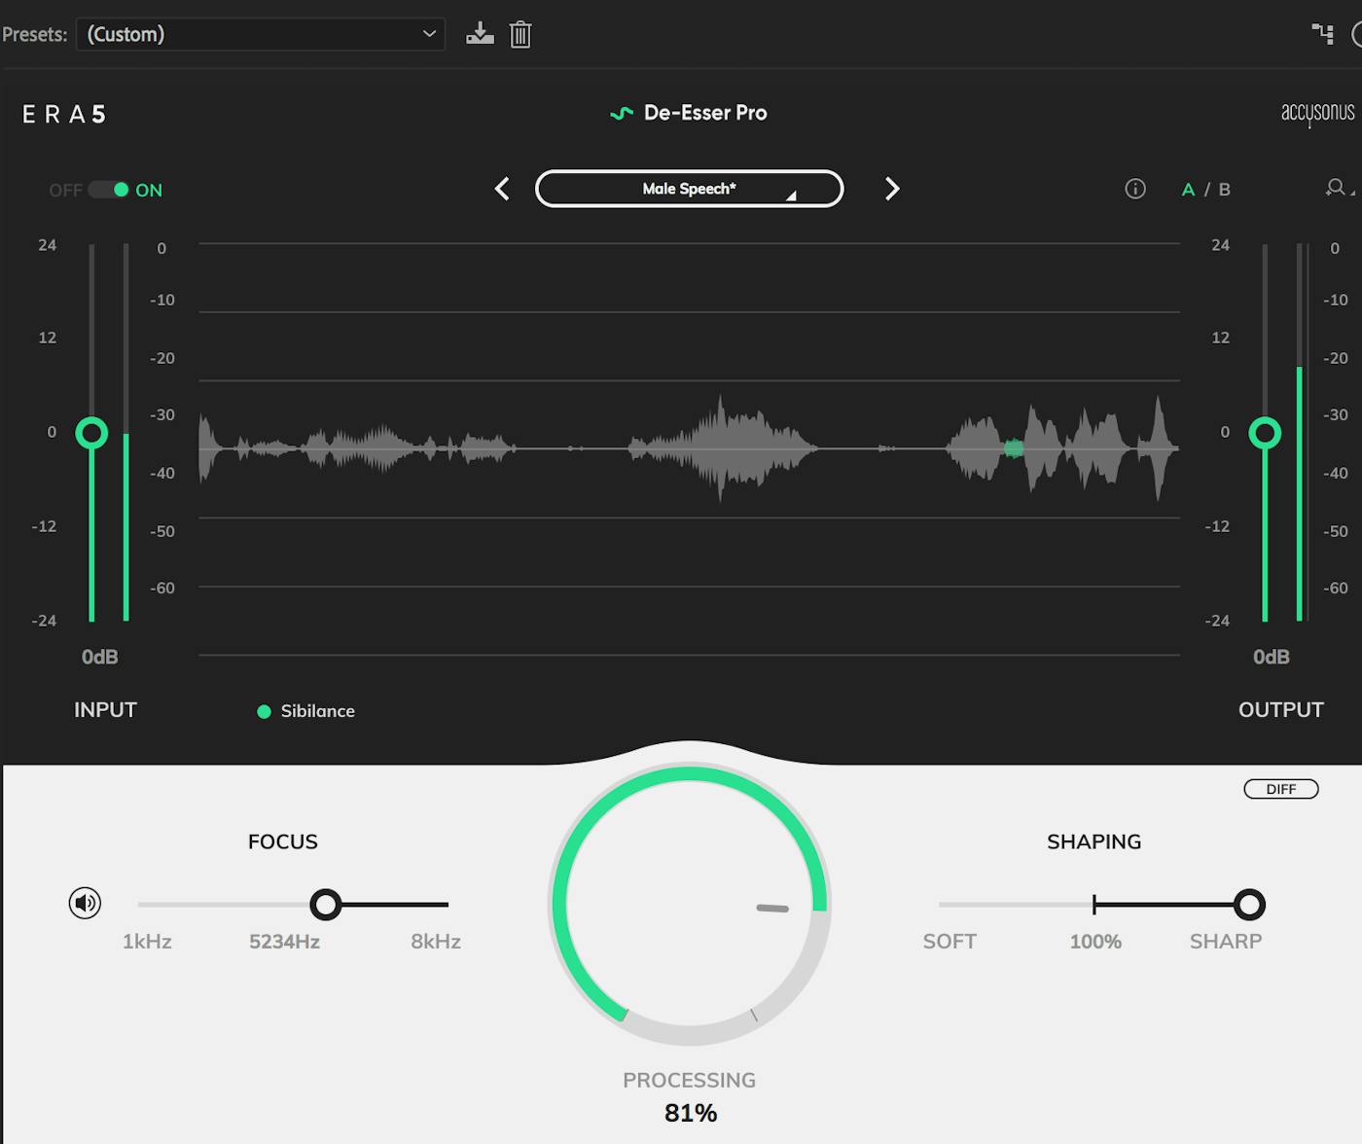
Task: Click the FOCUS speaker listen icon
Action: (x=86, y=904)
